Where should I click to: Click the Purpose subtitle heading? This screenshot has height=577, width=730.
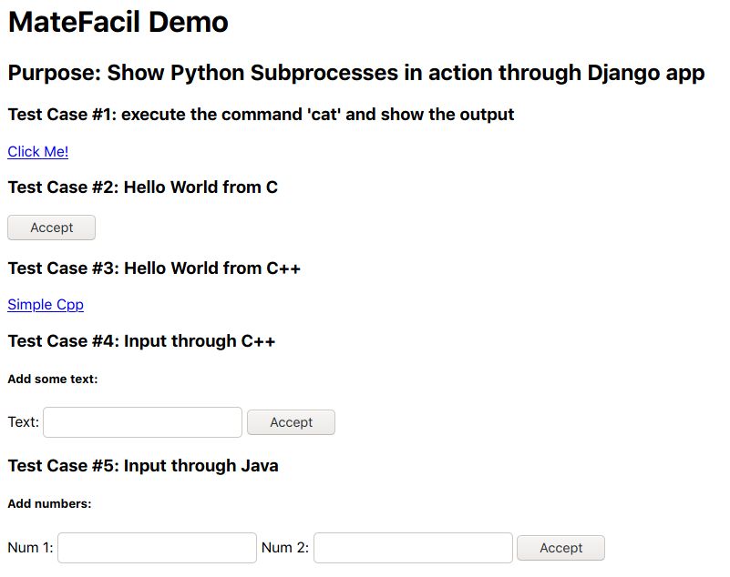tap(356, 73)
